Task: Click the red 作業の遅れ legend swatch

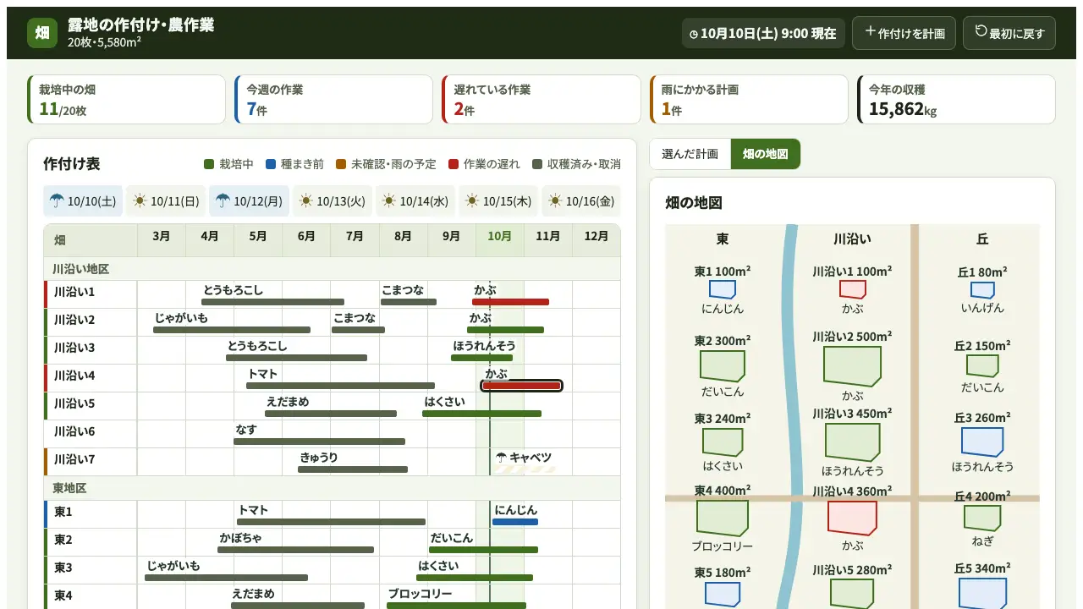Action: point(454,164)
